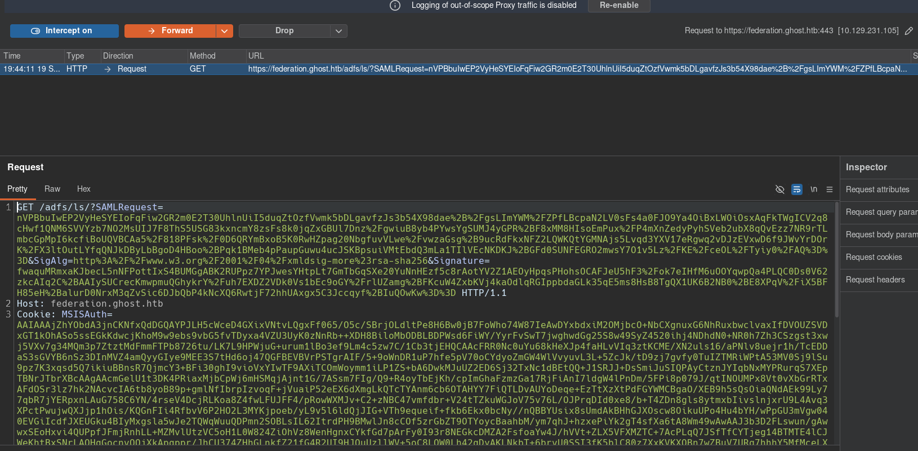The width and height of the screenshot is (918, 451).
Task: Re-enable out-of-scope proxy logging
Action: tap(619, 6)
